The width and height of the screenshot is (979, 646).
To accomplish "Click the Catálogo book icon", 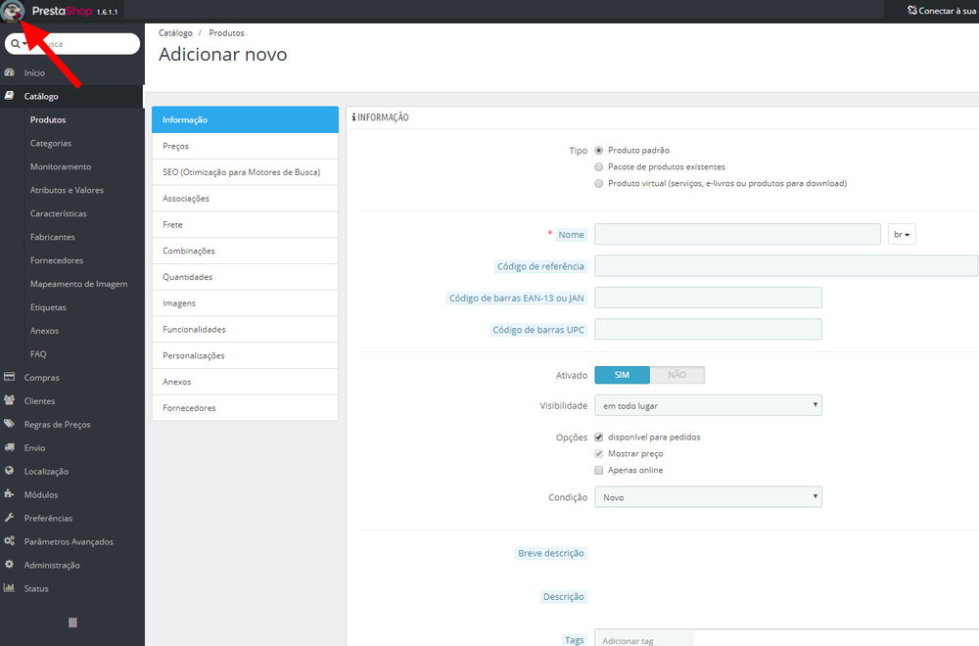I will 9,96.
